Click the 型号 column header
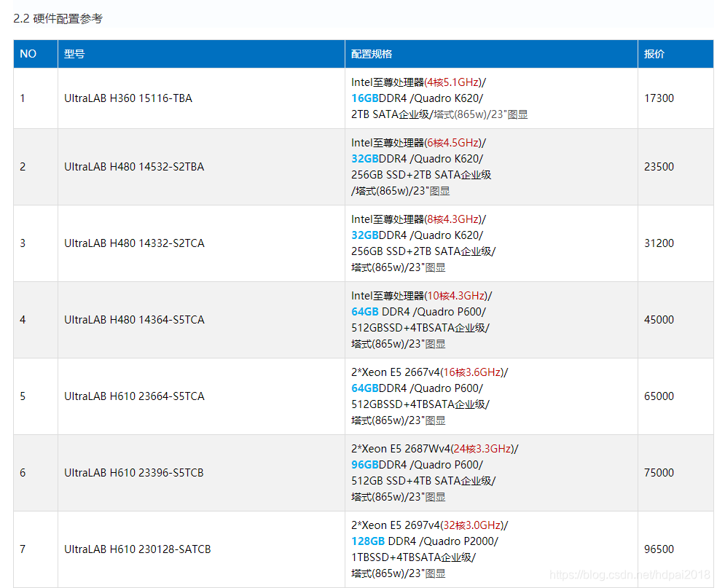This screenshot has width=717, height=588. coord(201,54)
